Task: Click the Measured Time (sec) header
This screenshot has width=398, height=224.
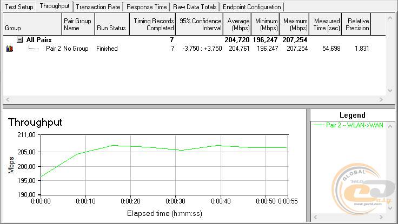Action: pyautogui.click(x=326, y=24)
